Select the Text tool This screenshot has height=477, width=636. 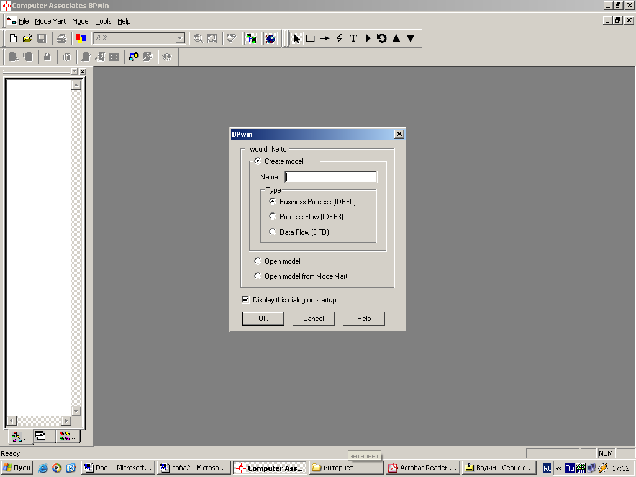(353, 39)
